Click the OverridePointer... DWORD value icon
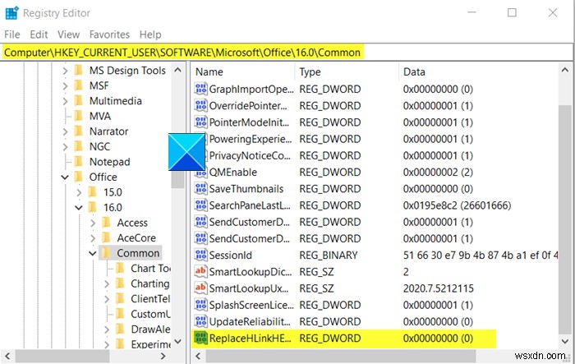Viewport: 575px width, 364px height. pos(200,106)
